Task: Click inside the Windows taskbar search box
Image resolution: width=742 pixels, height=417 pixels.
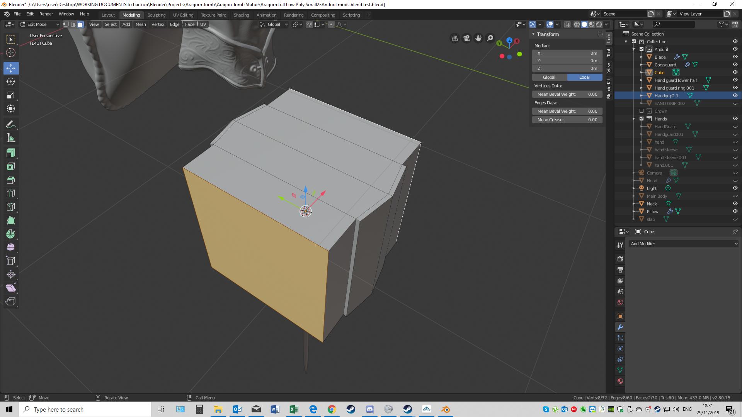Action: tap(85, 409)
